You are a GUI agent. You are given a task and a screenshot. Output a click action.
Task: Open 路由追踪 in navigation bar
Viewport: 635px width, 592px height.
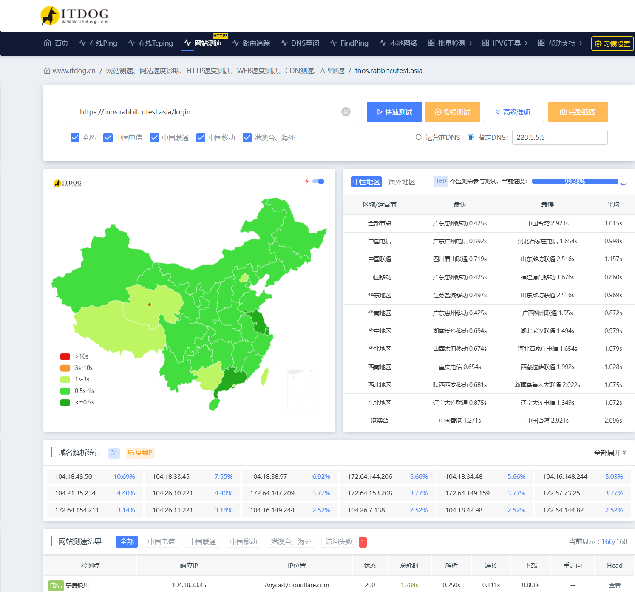251,43
